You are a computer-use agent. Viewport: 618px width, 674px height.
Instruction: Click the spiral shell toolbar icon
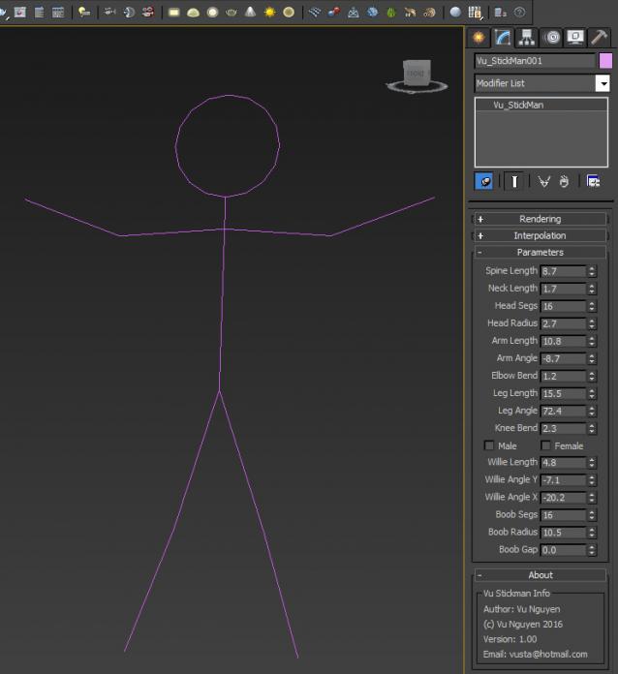[x=429, y=13]
